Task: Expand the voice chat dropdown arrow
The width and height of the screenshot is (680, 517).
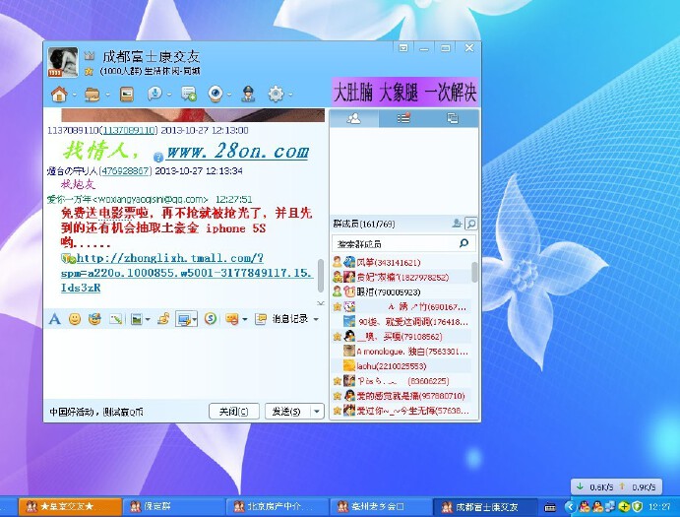Action: click(169, 95)
